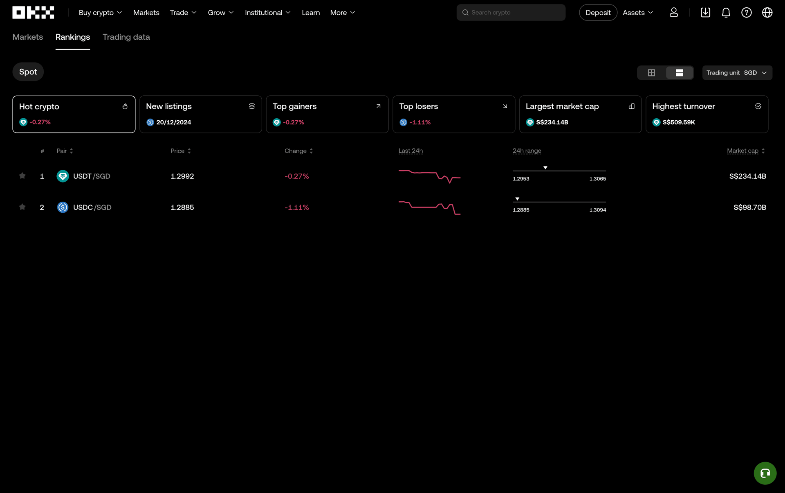The image size is (785, 493).
Task: Open the Learn menu item
Action: (x=311, y=13)
